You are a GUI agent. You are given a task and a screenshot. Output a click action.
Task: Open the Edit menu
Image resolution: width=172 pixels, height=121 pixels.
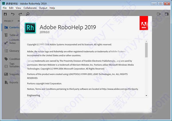pos(11,8)
